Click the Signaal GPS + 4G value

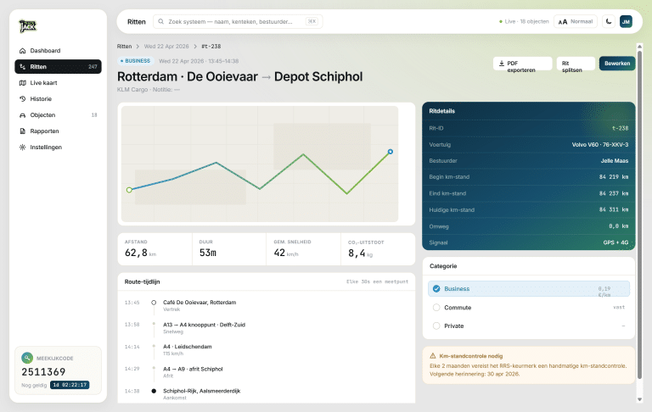tap(615, 242)
